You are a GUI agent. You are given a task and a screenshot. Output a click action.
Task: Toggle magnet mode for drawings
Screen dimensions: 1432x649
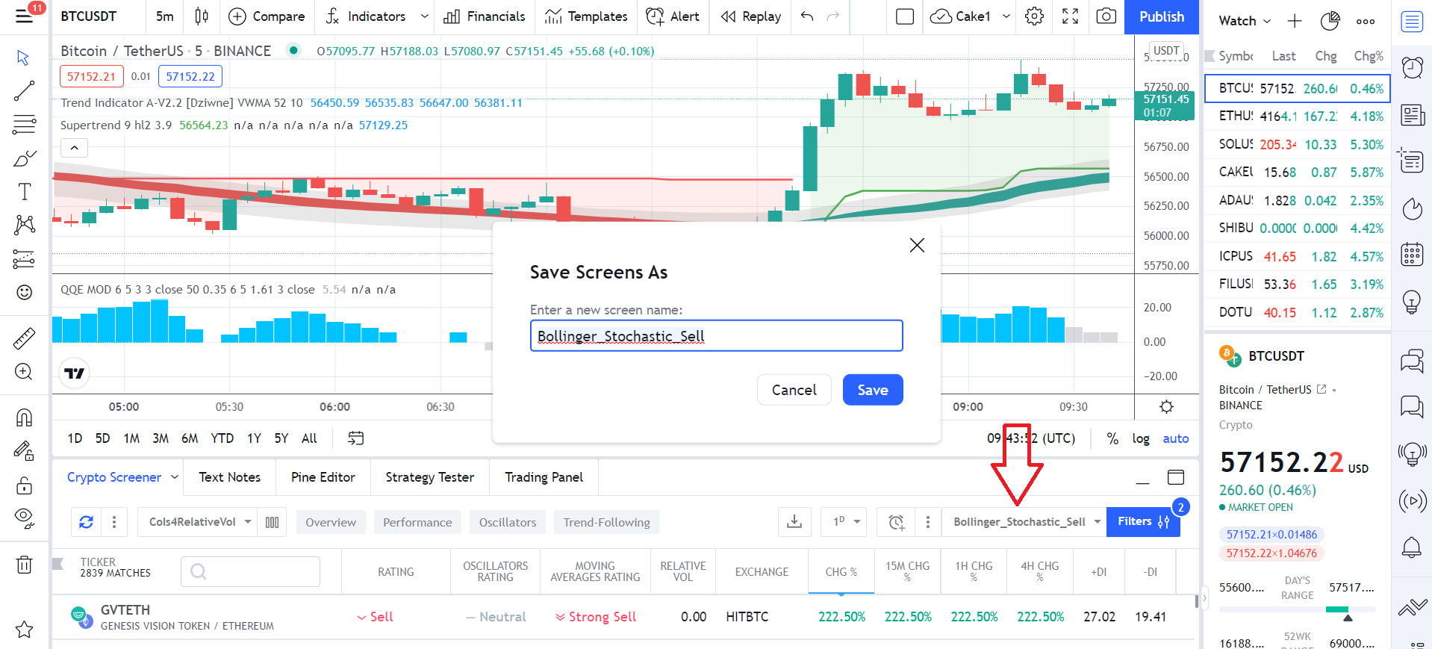[24, 417]
